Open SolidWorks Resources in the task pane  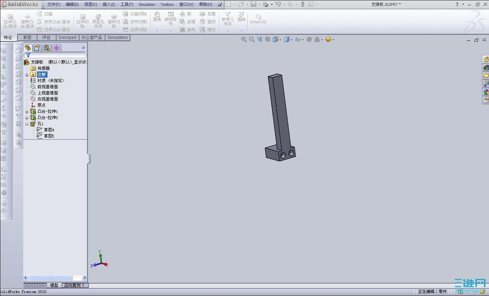tap(486, 59)
